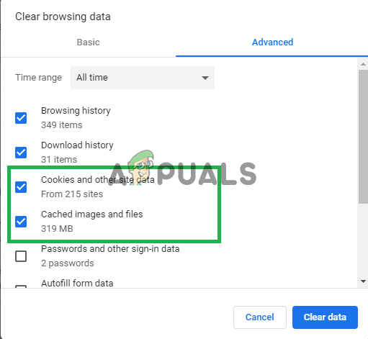Click the Download history label

[77, 145]
